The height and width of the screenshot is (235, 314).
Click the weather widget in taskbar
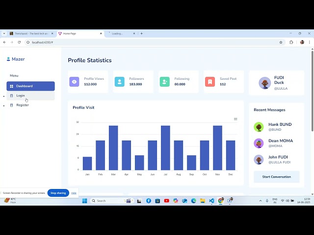click(10, 201)
